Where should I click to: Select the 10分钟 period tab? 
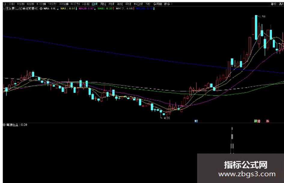coord(41,4)
